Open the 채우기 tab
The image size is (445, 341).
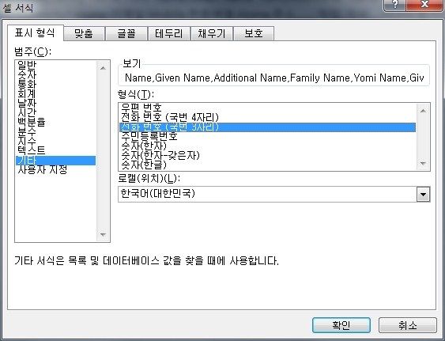212,34
